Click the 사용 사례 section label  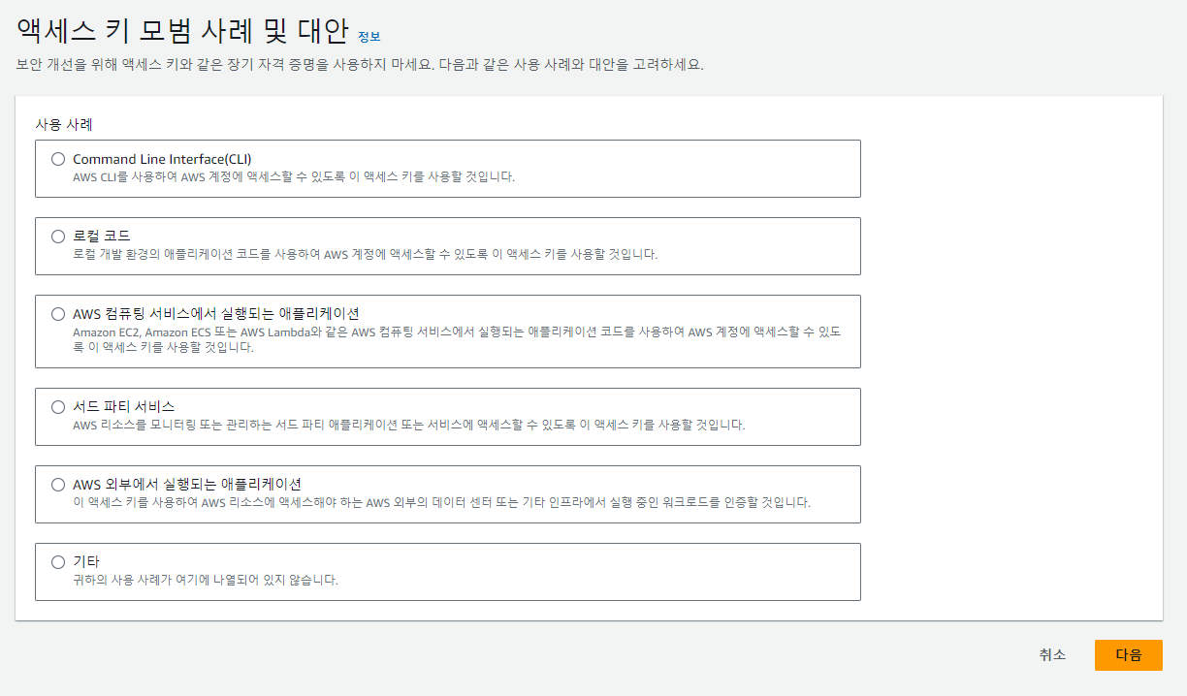pos(63,124)
